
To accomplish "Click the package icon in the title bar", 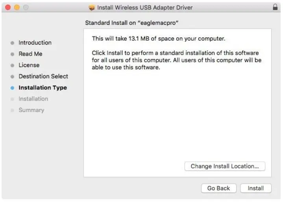I will click(x=92, y=7).
